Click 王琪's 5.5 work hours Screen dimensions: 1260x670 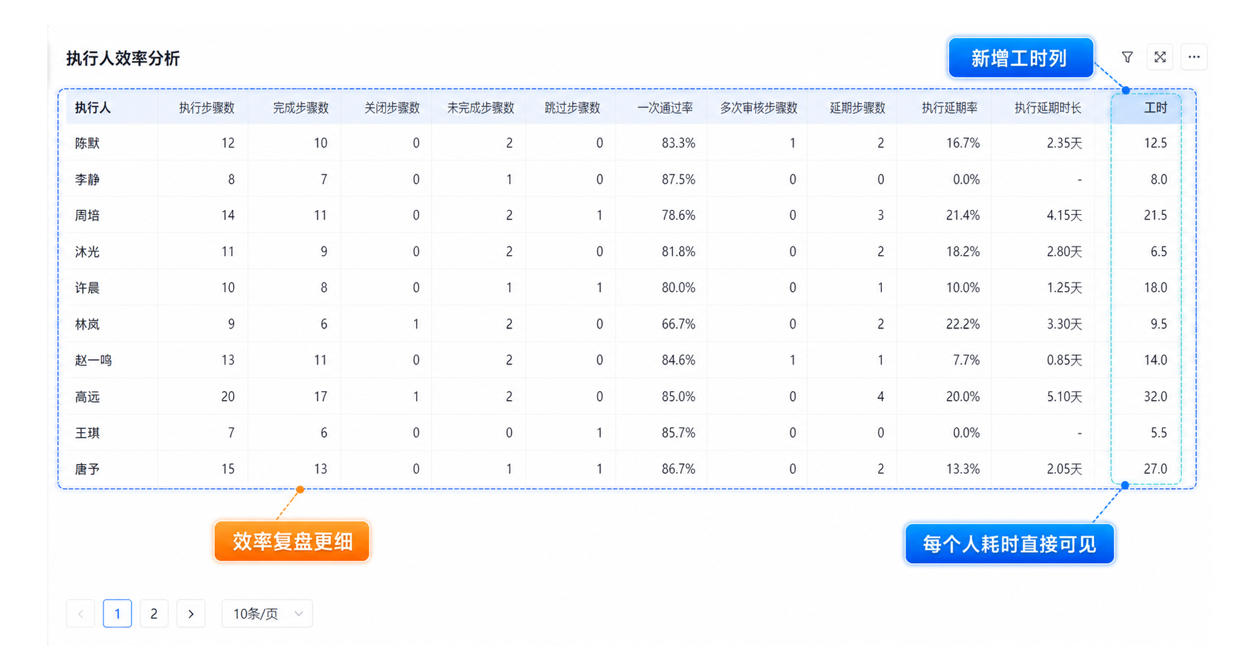pos(1159,433)
